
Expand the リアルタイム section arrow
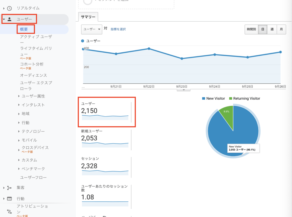[4, 8]
